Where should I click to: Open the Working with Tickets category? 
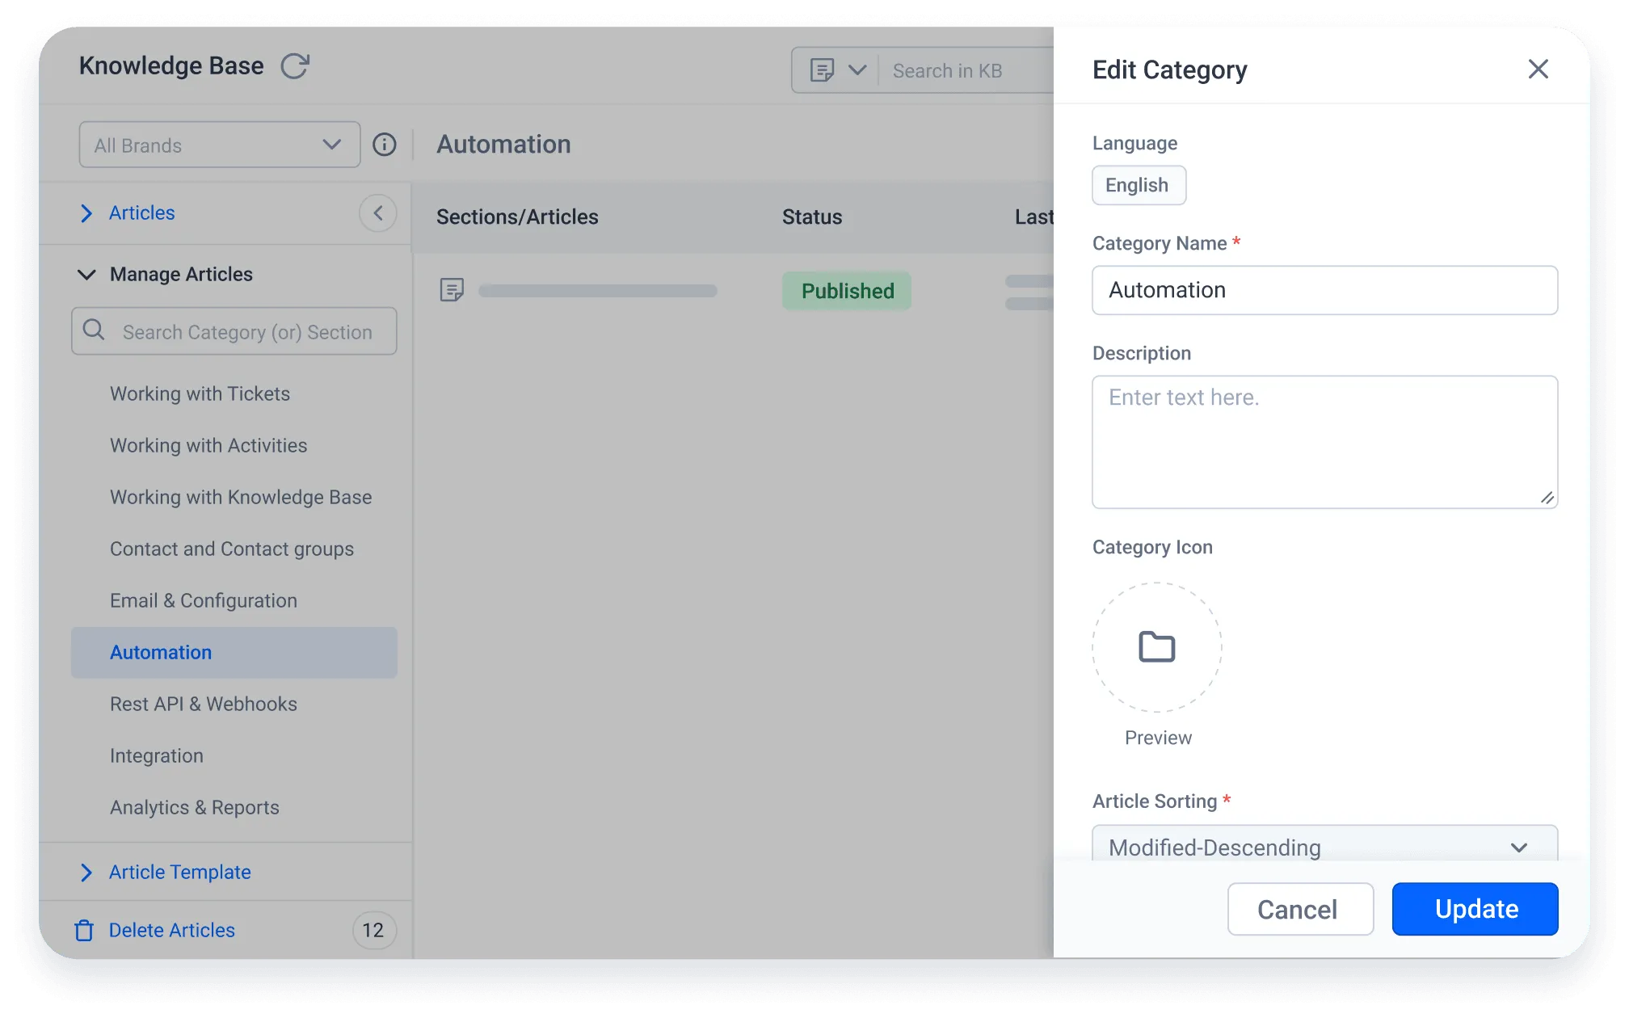tap(200, 393)
